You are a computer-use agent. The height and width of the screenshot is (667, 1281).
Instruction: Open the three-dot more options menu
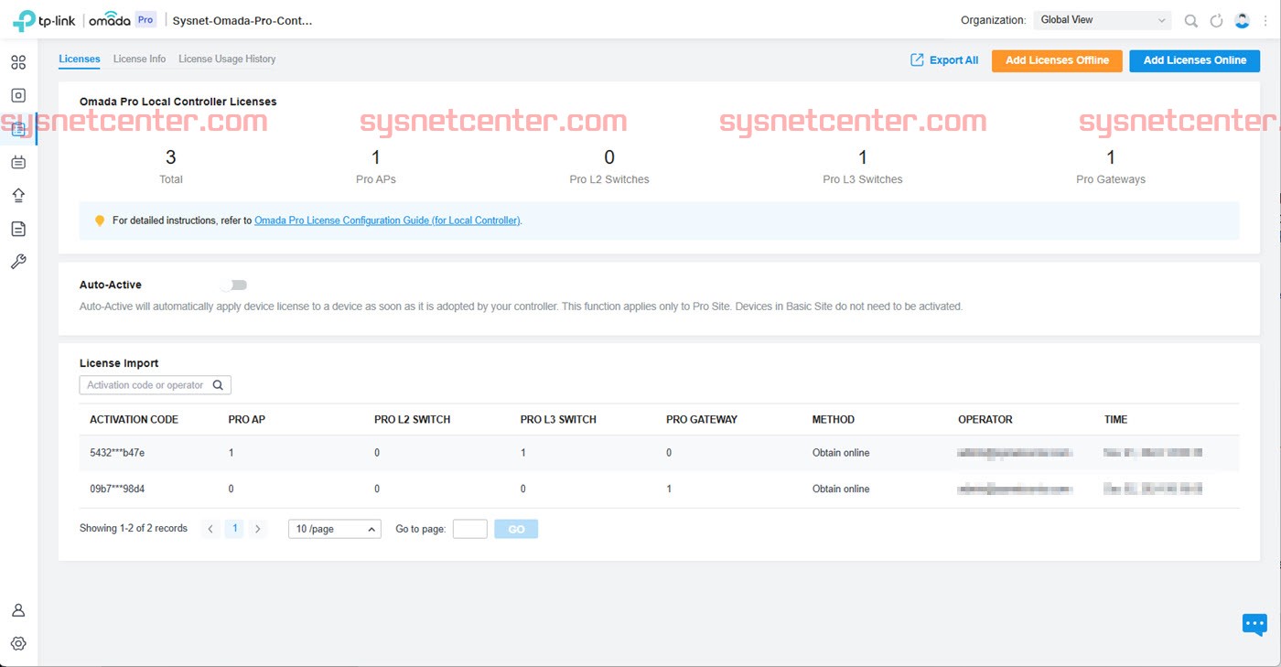coord(1265,20)
